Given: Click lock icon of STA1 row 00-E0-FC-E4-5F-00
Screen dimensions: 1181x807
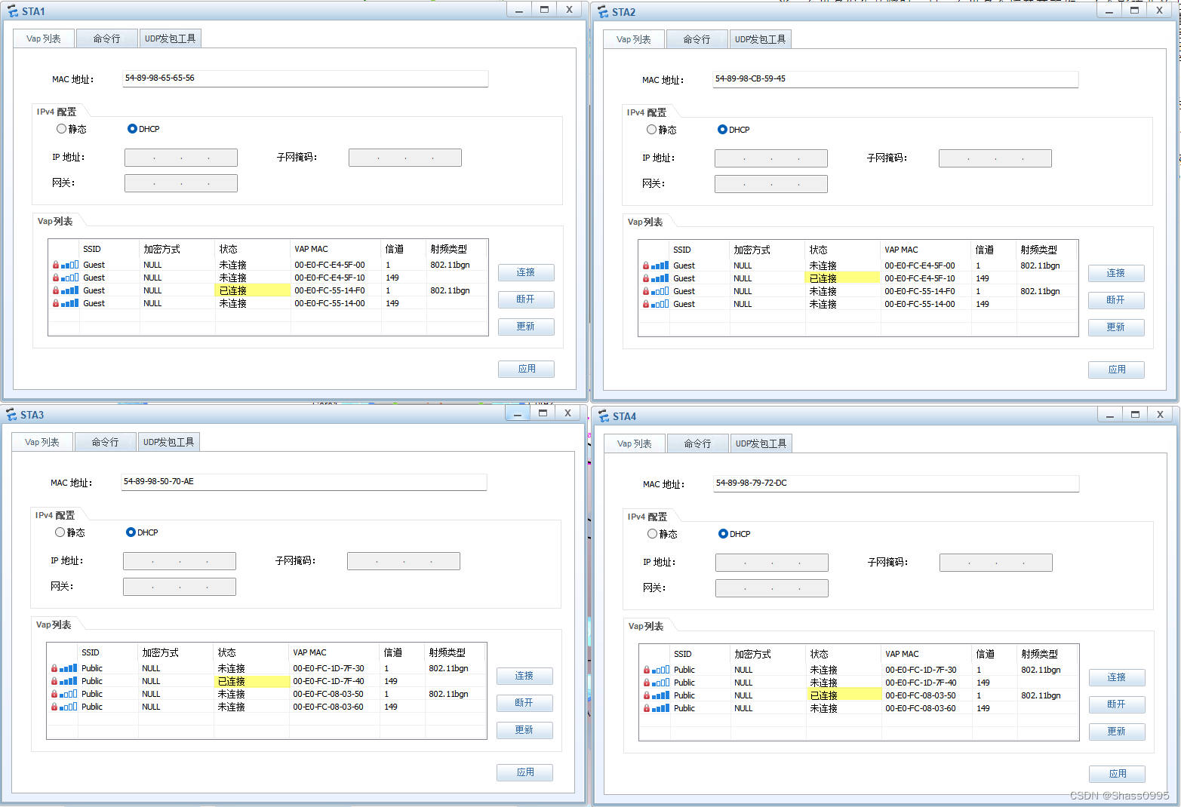Looking at the screenshot, I should [x=55, y=265].
